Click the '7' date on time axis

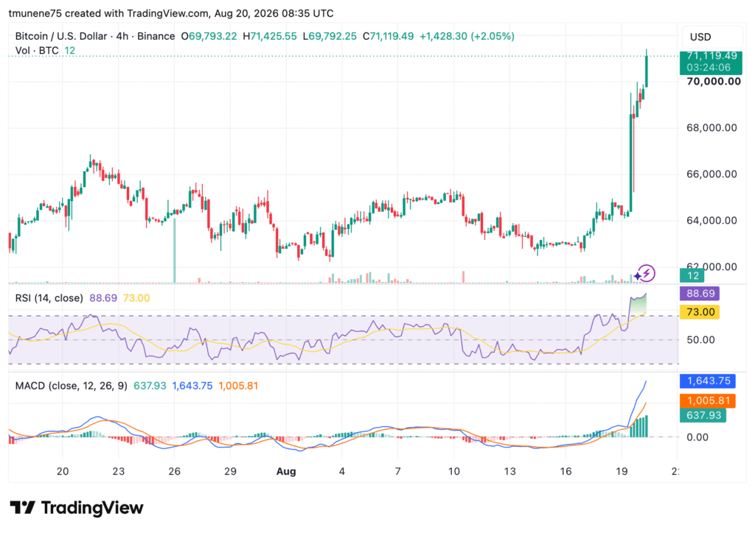click(x=397, y=471)
